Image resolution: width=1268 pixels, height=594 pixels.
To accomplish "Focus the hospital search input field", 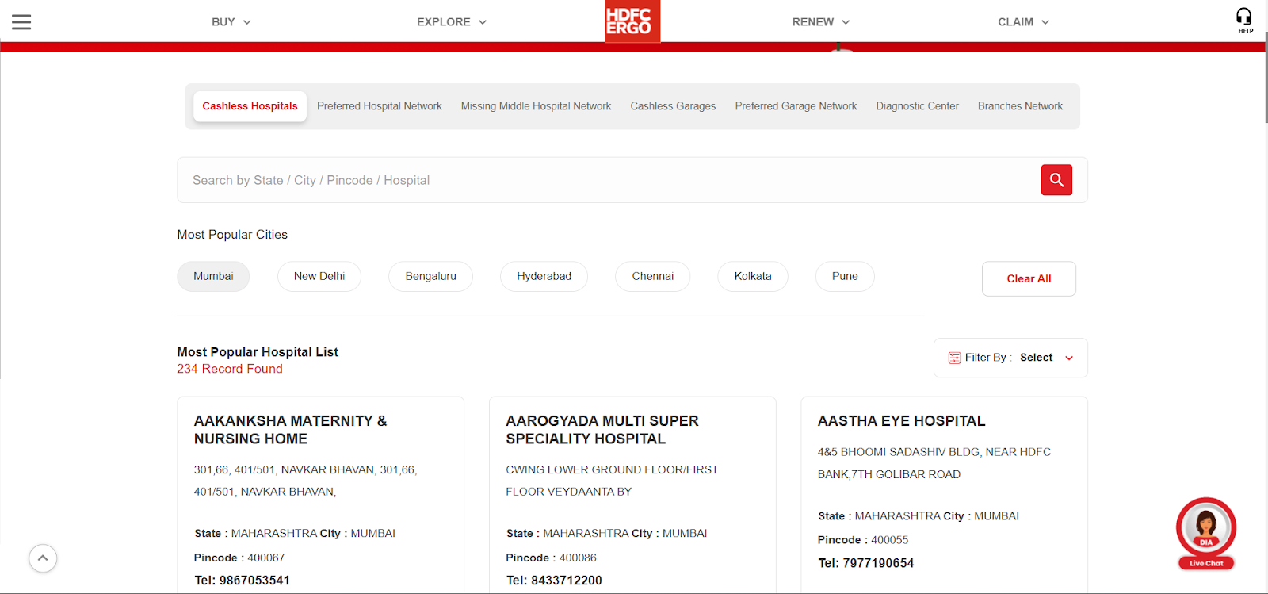I will pos(602,180).
